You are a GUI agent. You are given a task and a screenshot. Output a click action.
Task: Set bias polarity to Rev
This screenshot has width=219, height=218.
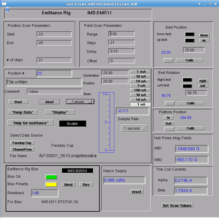tap(86, 185)
